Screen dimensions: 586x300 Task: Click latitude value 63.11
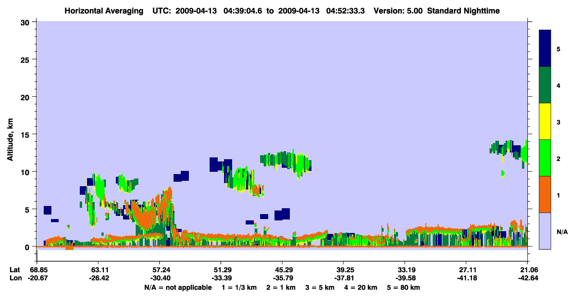point(98,270)
